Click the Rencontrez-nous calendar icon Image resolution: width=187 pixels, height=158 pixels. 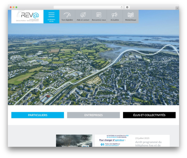99,15
